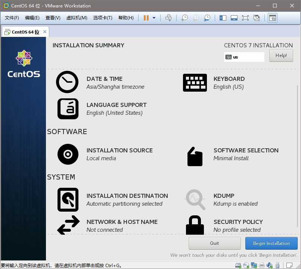Viewport: 301px width, 269px height.
Task: Click the KDUMP label
Action: 224,196
